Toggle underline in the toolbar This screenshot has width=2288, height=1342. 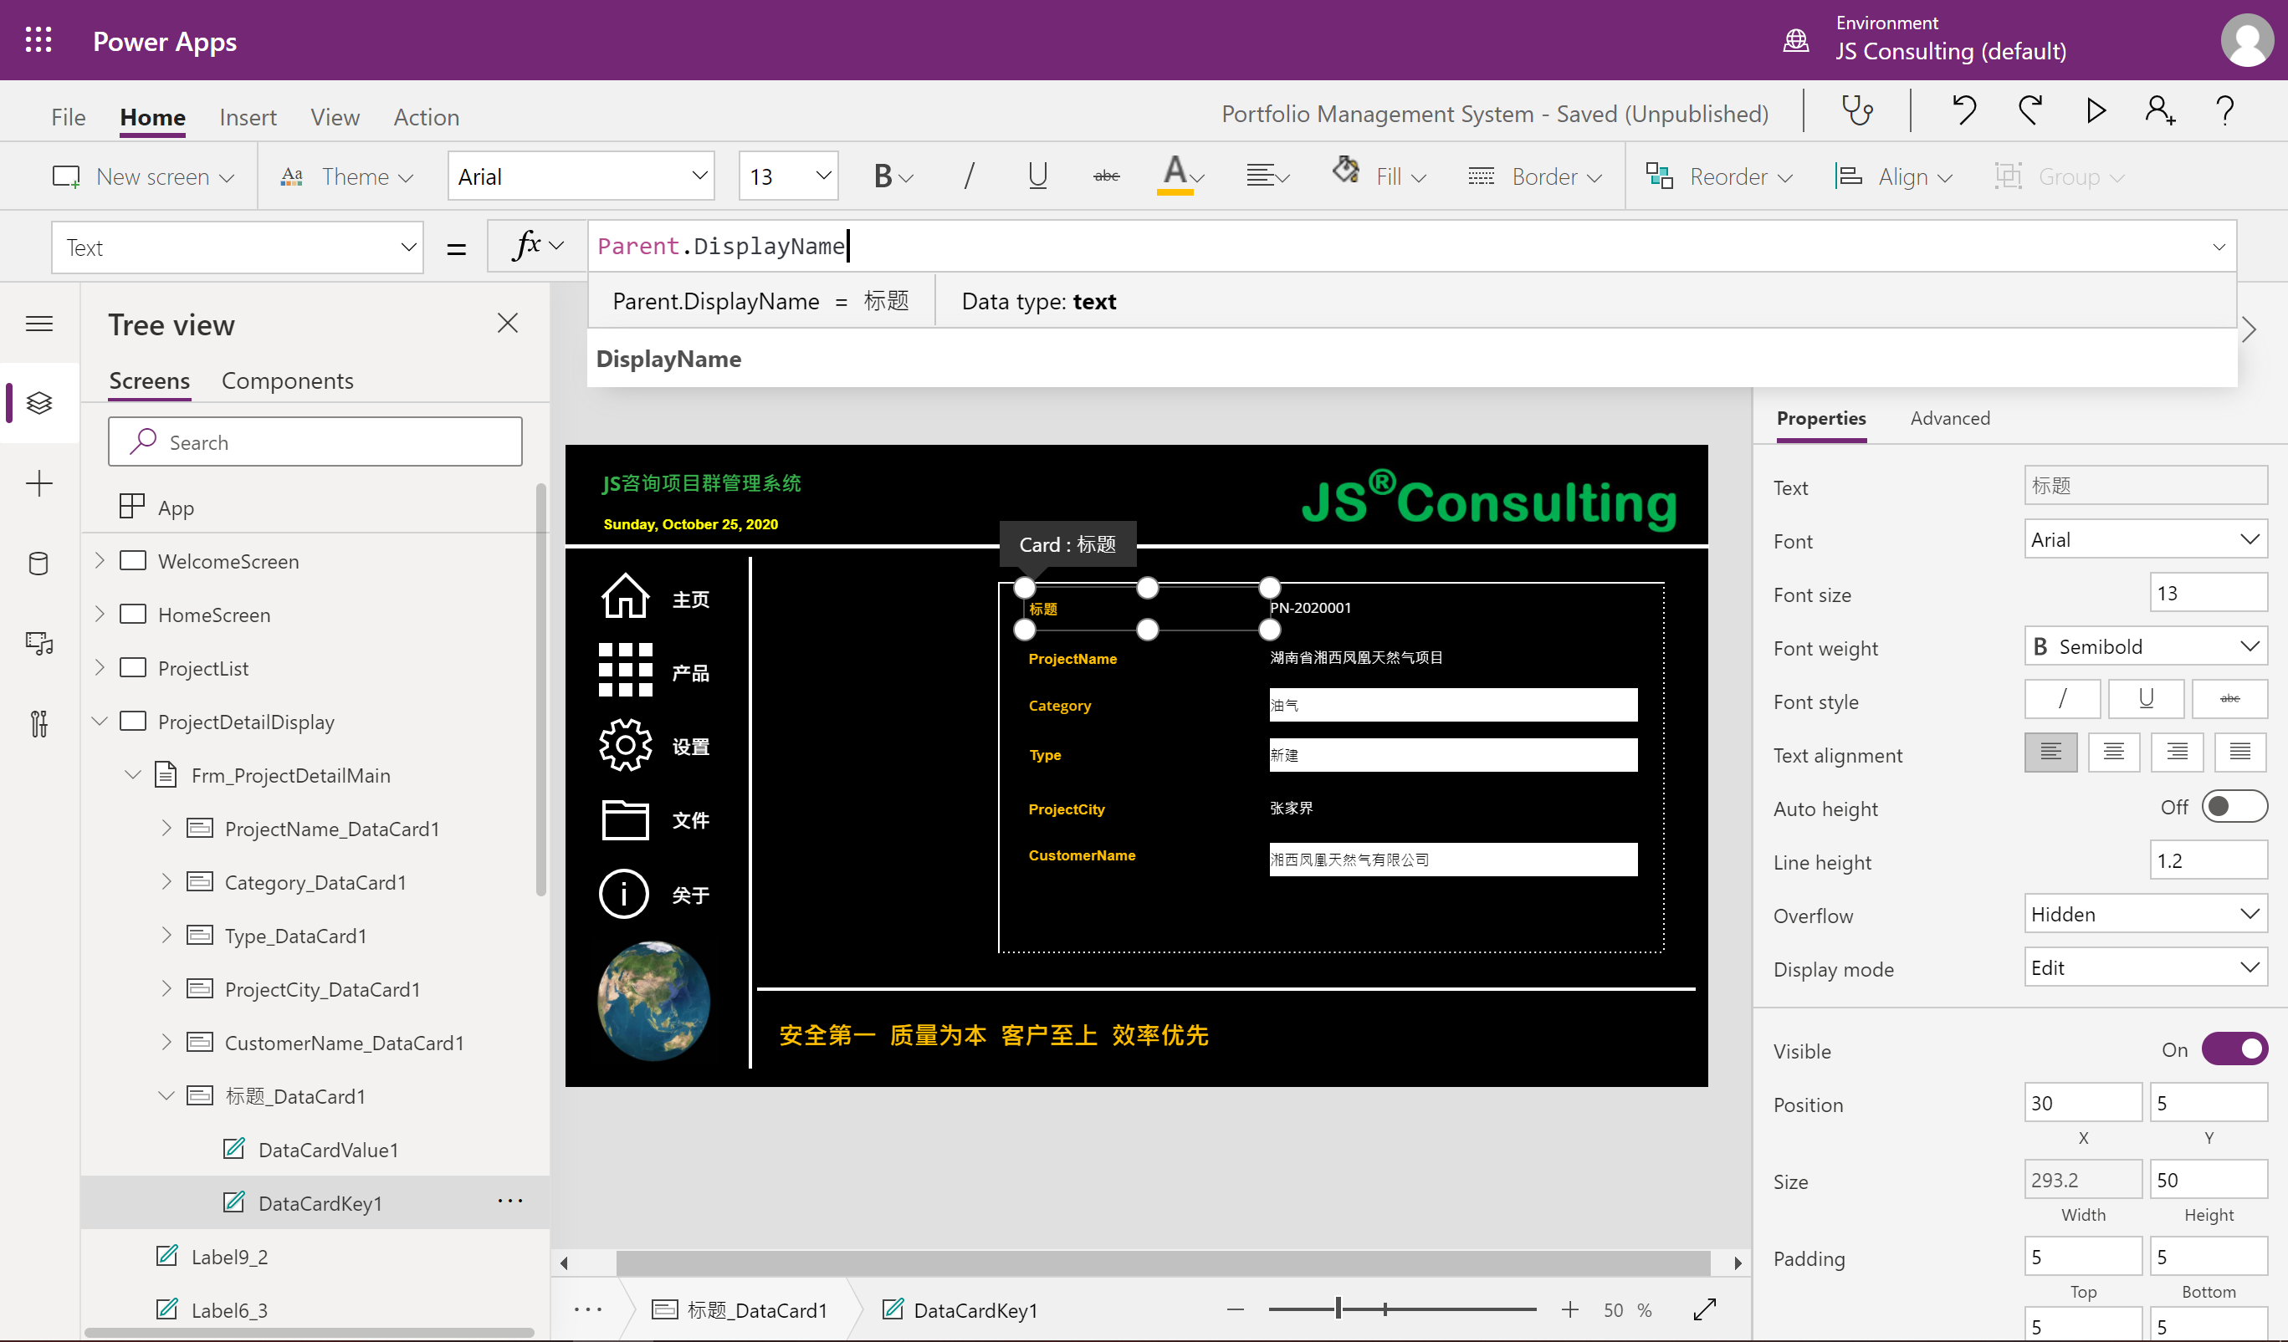(1037, 176)
